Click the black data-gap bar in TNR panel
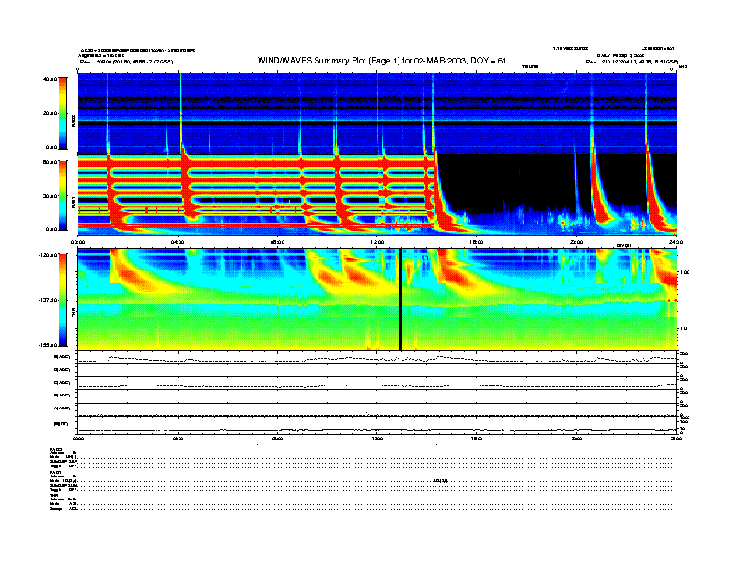Screen dimensions: 729x563 (400, 300)
